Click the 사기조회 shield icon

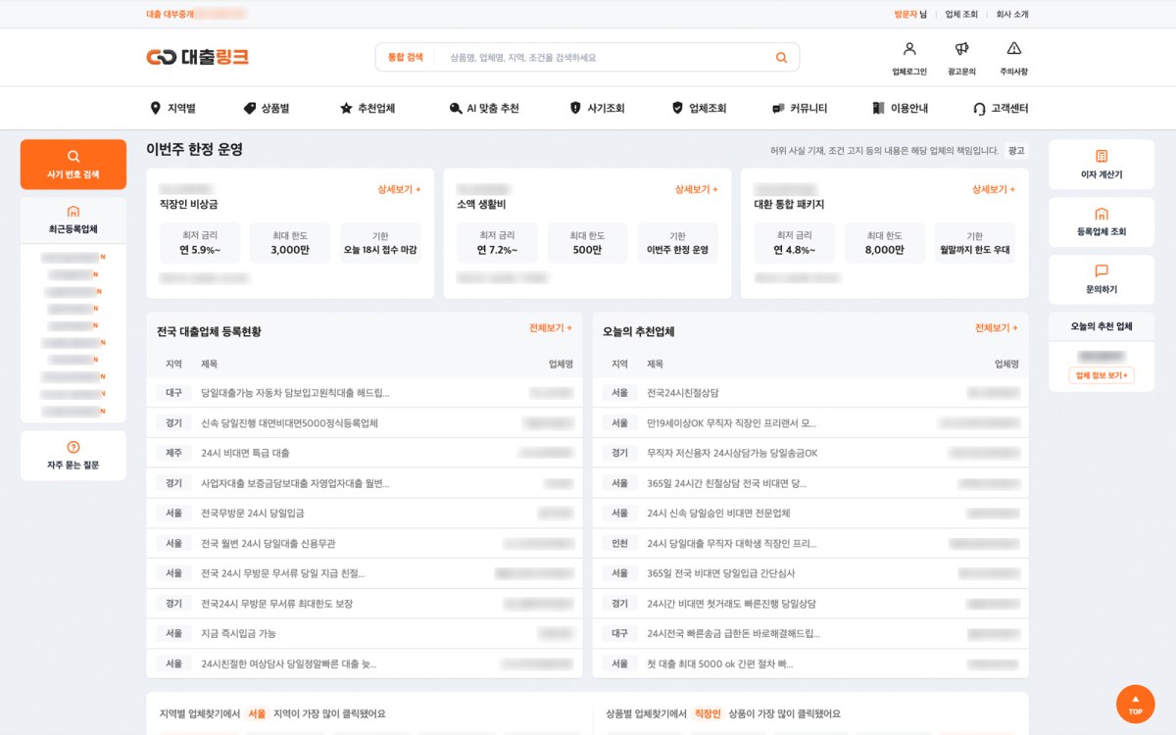pyautogui.click(x=575, y=108)
